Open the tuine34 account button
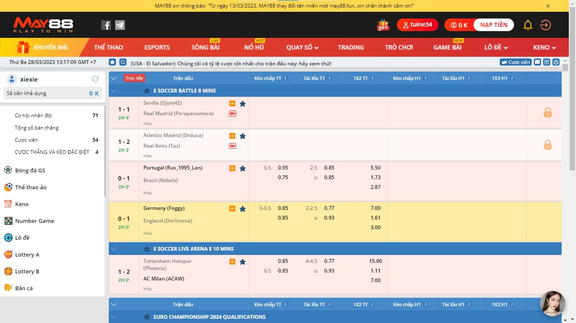This screenshot has height=323, width=576. click(x=417, y=25)
